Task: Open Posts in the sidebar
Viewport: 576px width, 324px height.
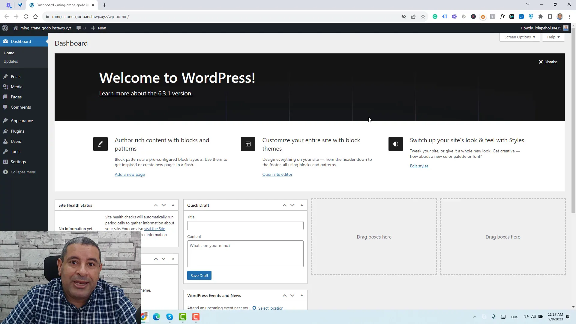Action: click(x=16, y=76)
